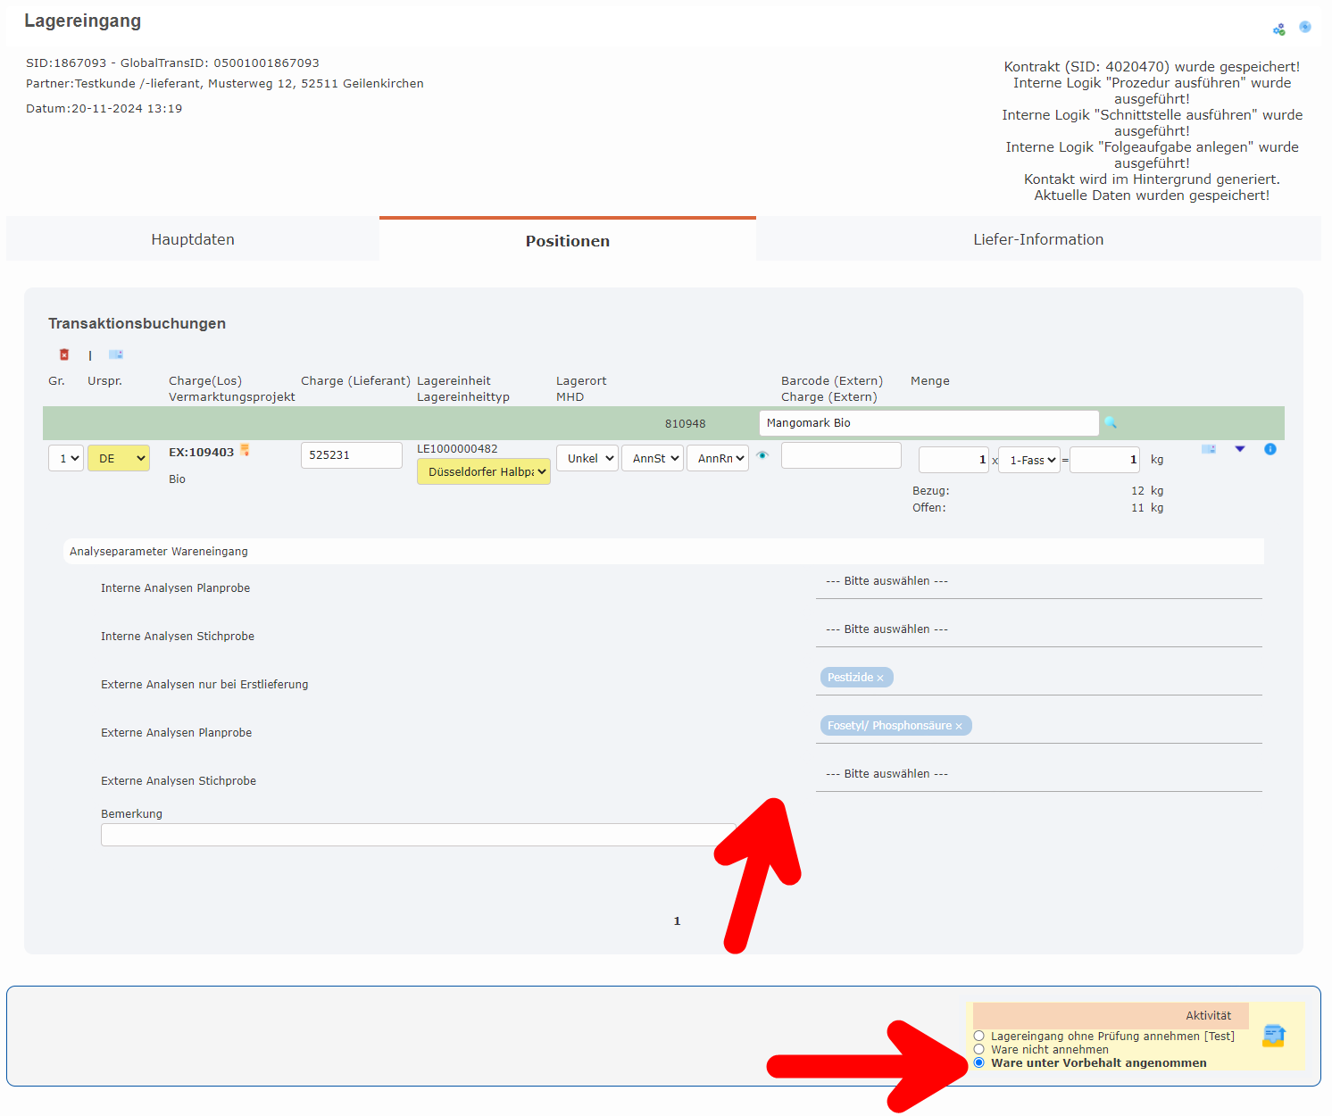1332x1116 pixels.
Task: Choose Ware nicht annehmen
Action: (x=979, y=1050)
